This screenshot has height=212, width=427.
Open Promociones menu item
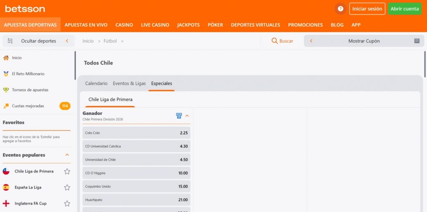pyautogui.click(x=306, y=25)
